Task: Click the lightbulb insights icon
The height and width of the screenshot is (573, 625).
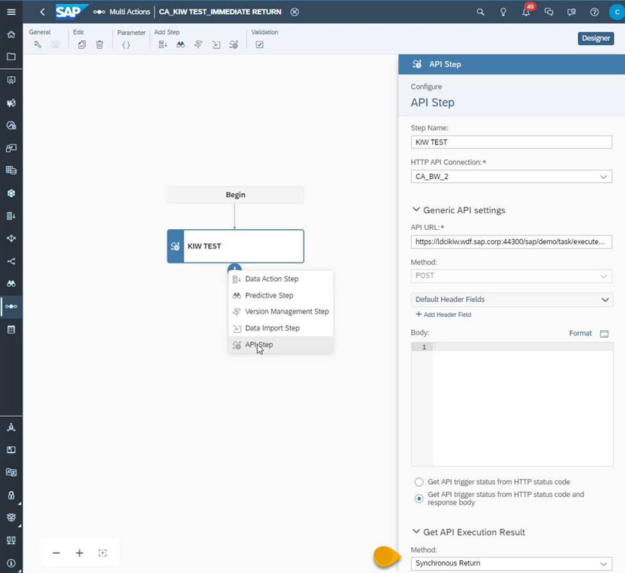Action: point(503,12)
